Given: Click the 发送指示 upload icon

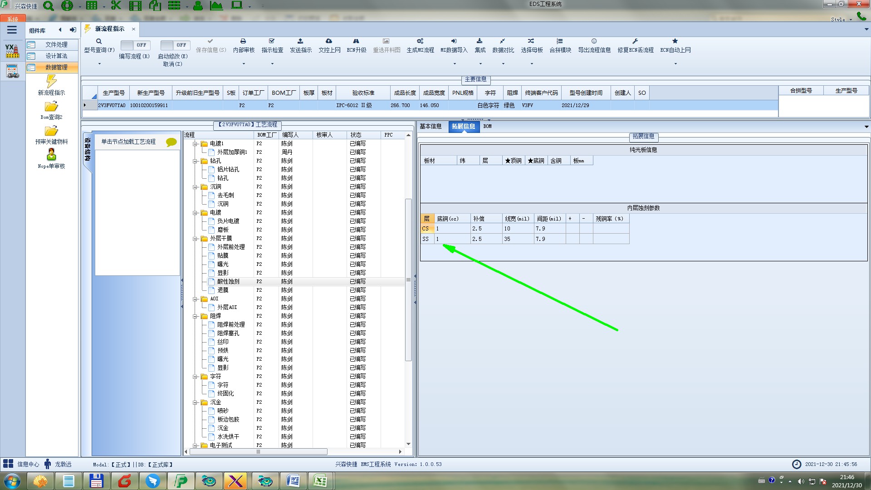Looking at the screenshot, I should pyautogui.click(x=300, y=41).
